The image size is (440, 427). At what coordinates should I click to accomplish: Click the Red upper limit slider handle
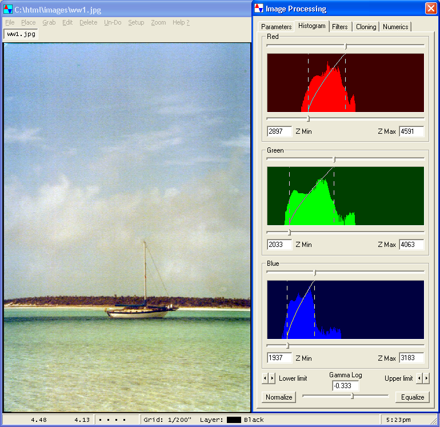[345, 45]
